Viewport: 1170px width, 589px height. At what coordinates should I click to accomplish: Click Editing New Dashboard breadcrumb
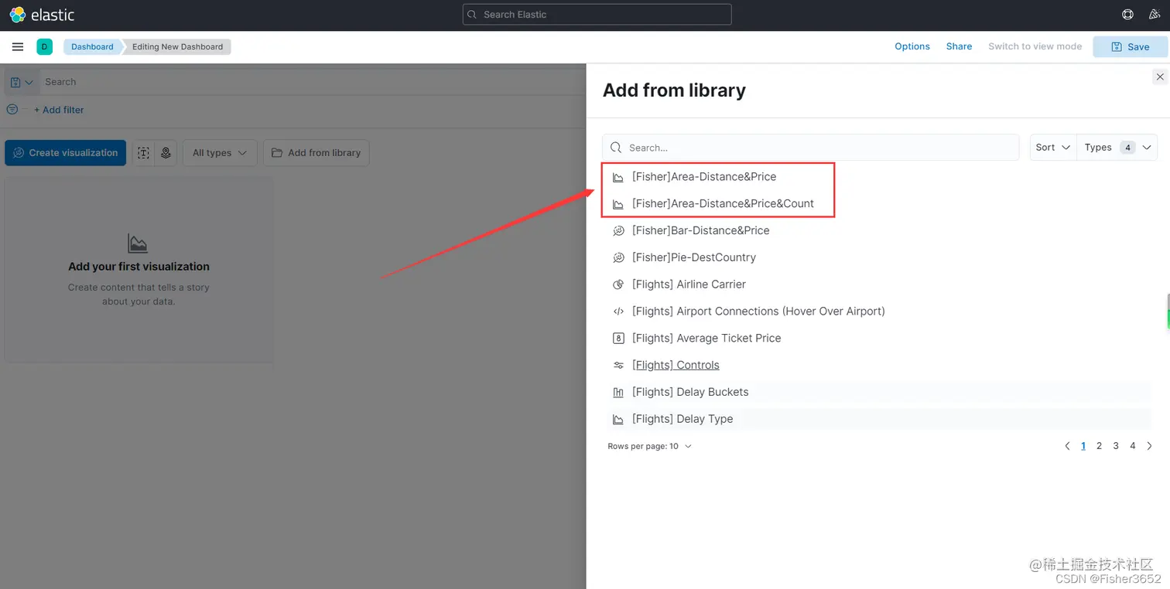(177, 46)
